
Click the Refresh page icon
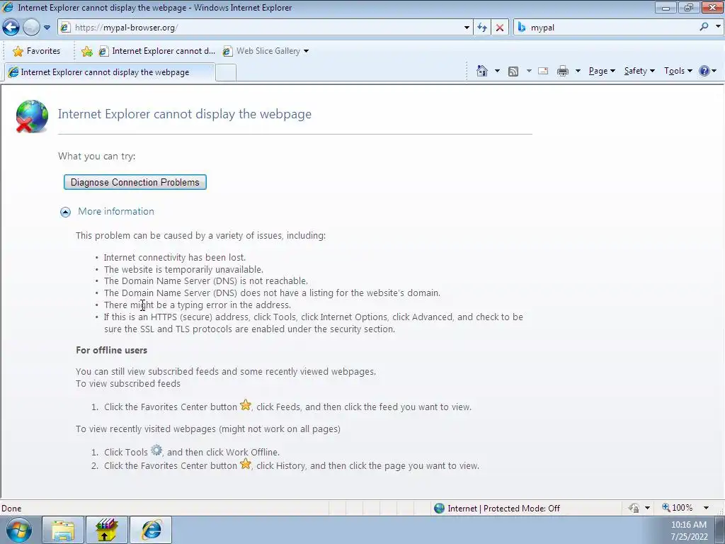click(x=482, y=28)
